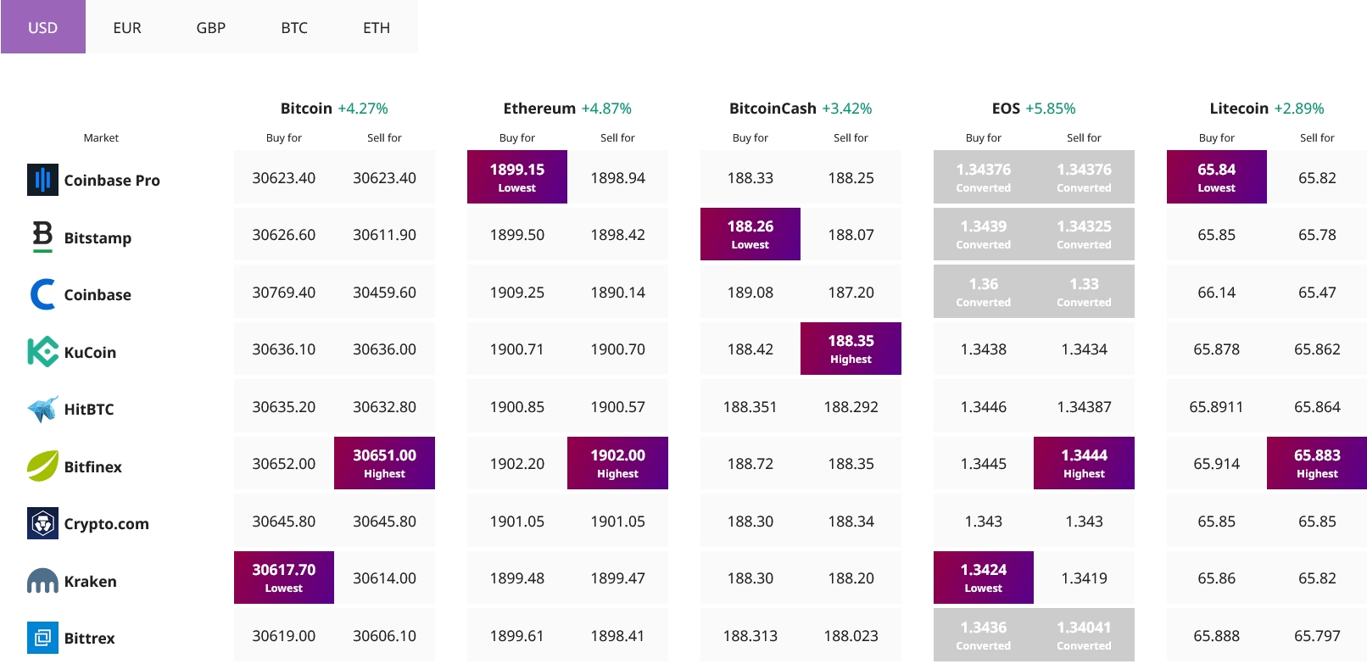
Task: Click the Bitcoin column heading
Action: [306, 109]
